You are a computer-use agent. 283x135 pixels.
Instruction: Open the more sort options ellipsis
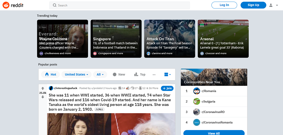(x=154, y=75)
